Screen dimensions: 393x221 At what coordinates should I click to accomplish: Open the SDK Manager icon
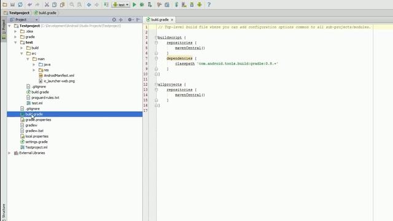click(192, 4)
